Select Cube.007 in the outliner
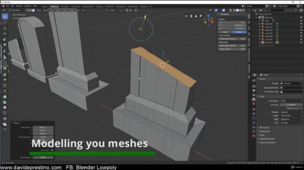The width and height of the screenshot is (304, 170). click(268, 42)
